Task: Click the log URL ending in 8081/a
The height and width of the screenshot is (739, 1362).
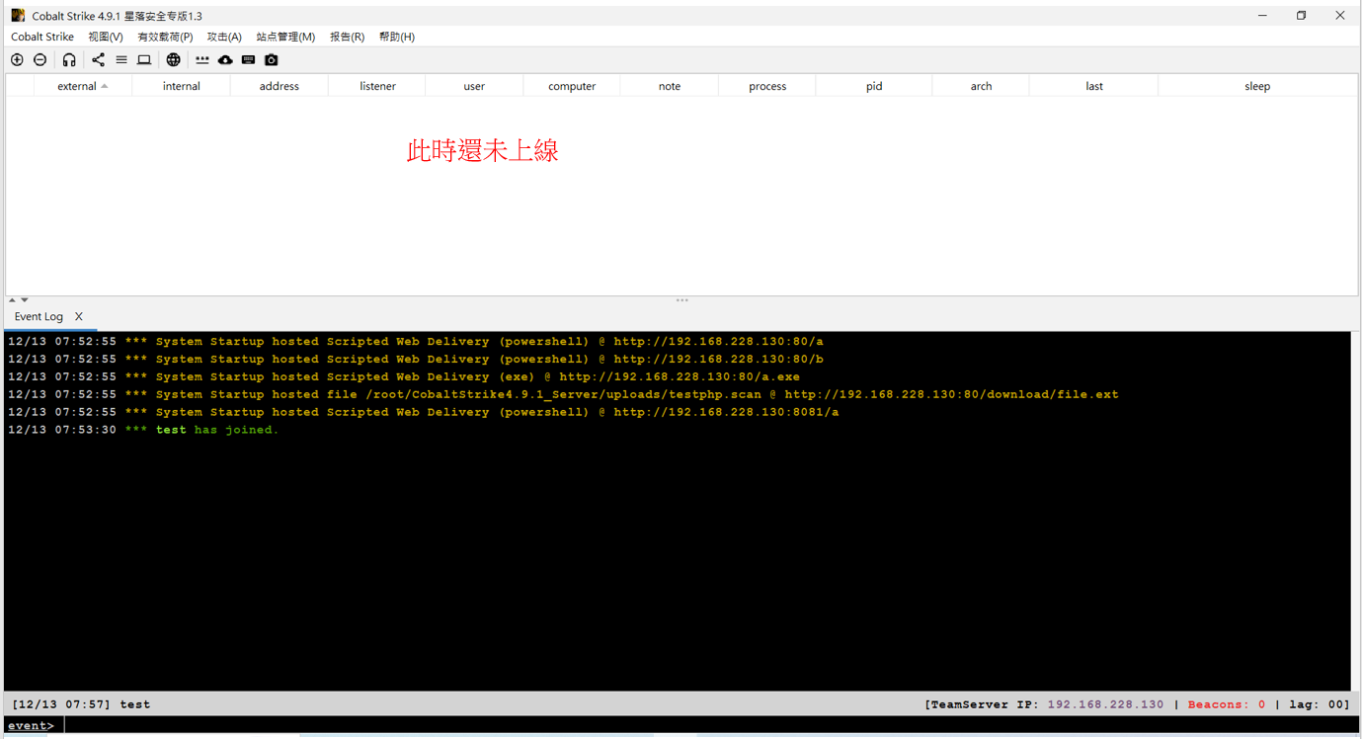Action: (726, 412)
